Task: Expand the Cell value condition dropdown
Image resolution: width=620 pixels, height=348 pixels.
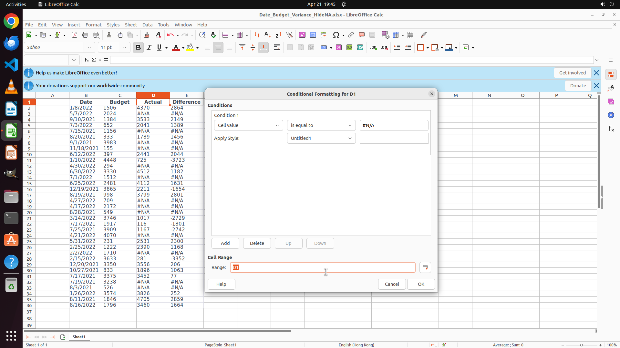Action: (x=248, y=125)
